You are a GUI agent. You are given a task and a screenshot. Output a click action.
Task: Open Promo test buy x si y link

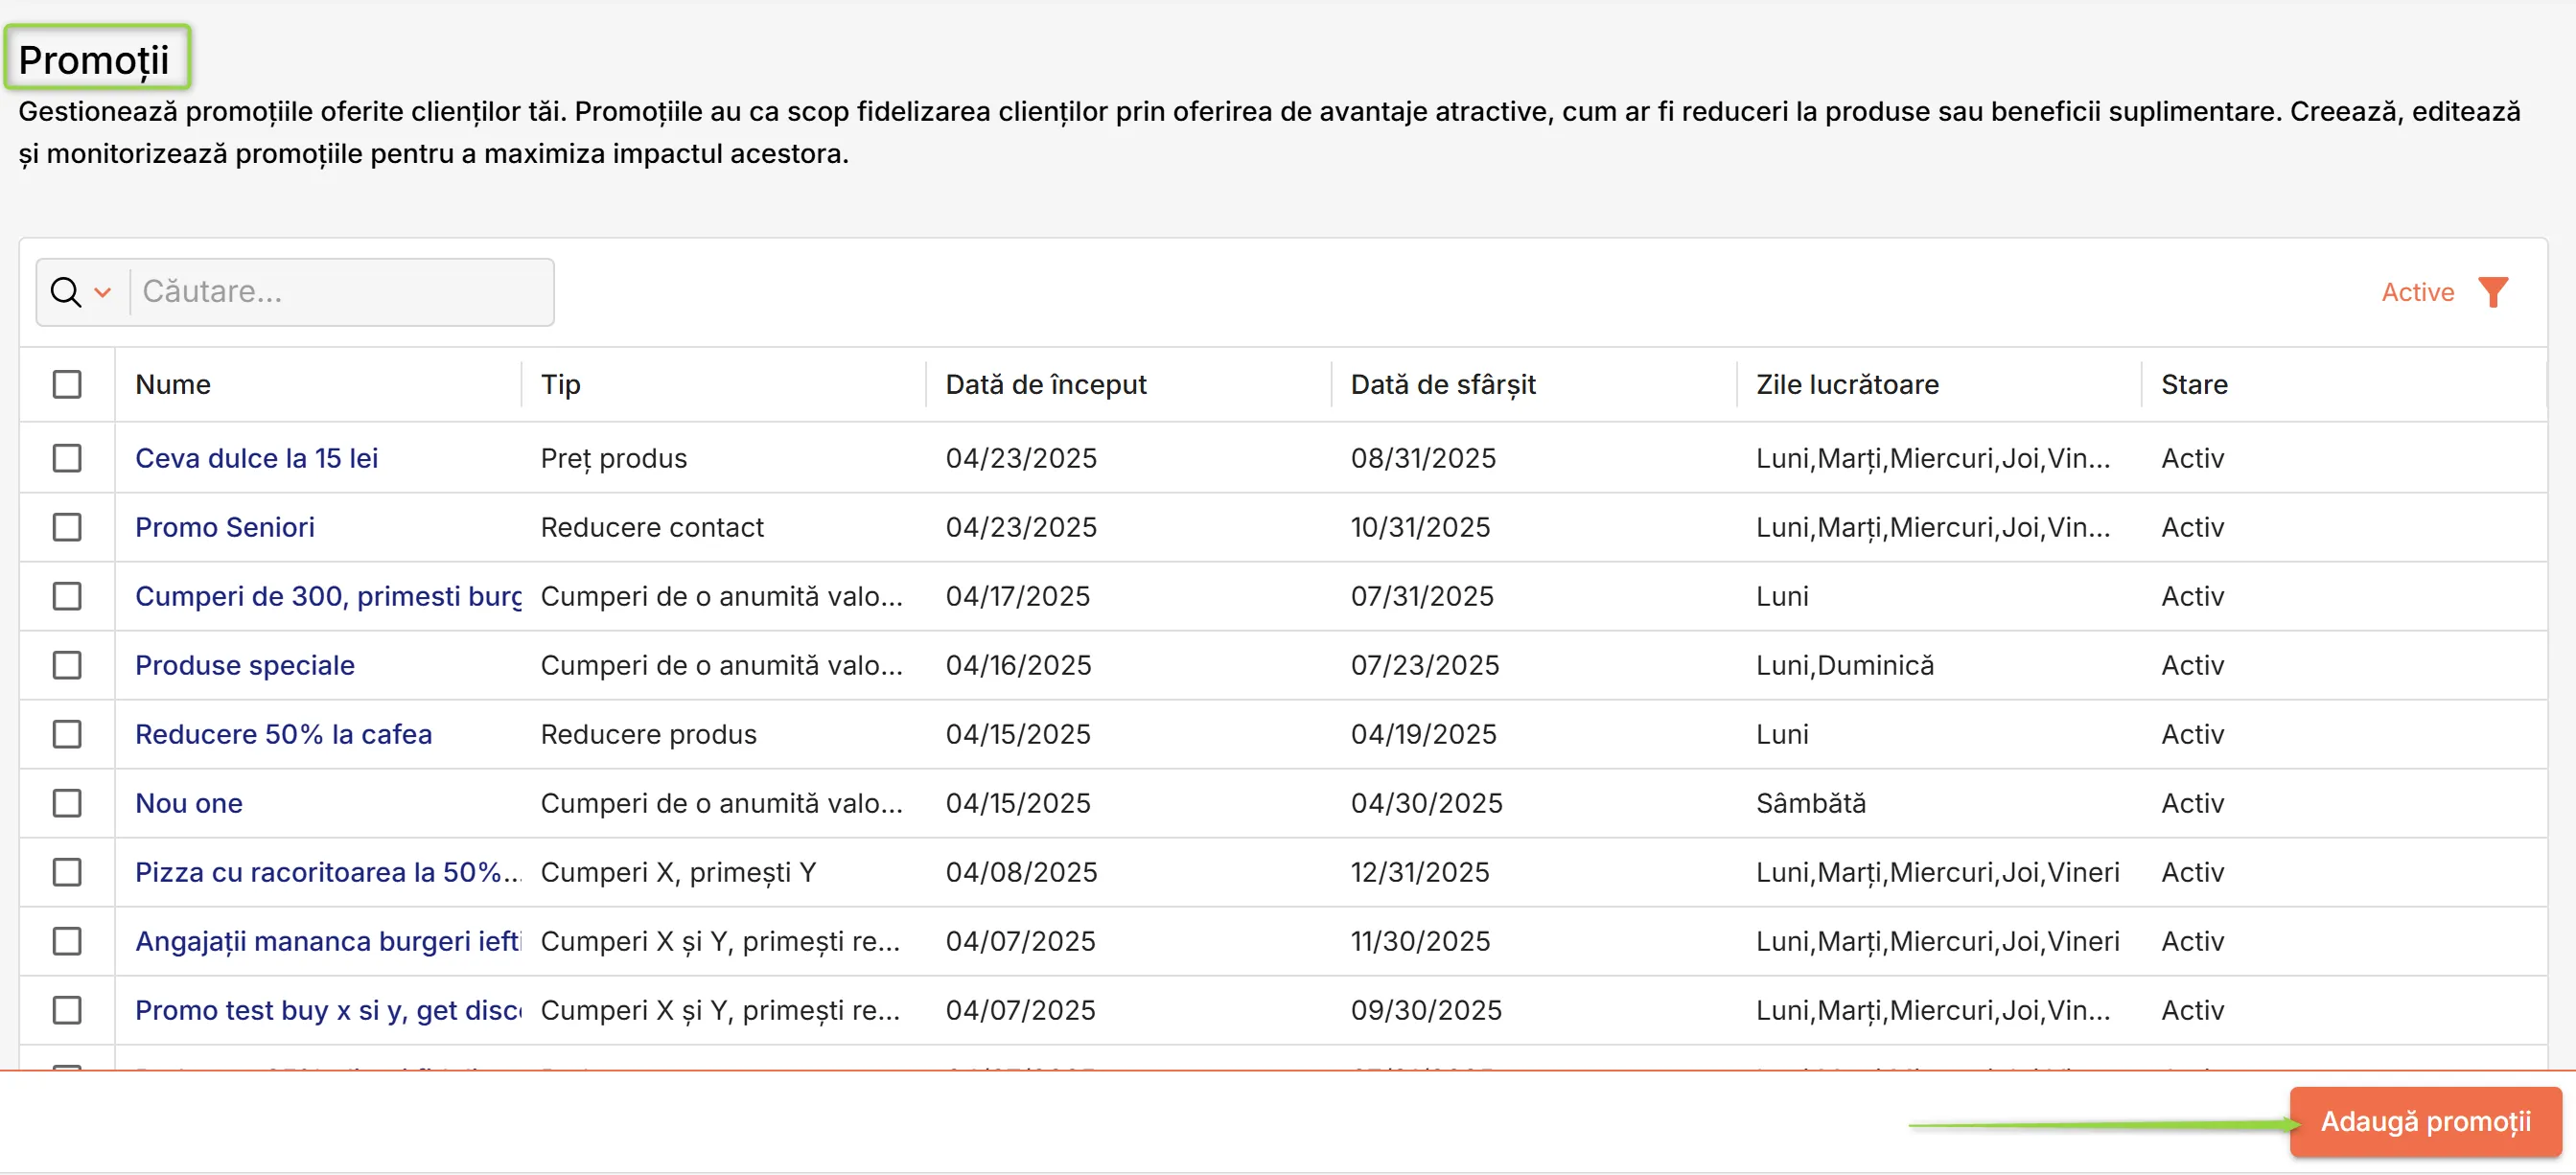pyautogui.click(x=328, y=1010)
